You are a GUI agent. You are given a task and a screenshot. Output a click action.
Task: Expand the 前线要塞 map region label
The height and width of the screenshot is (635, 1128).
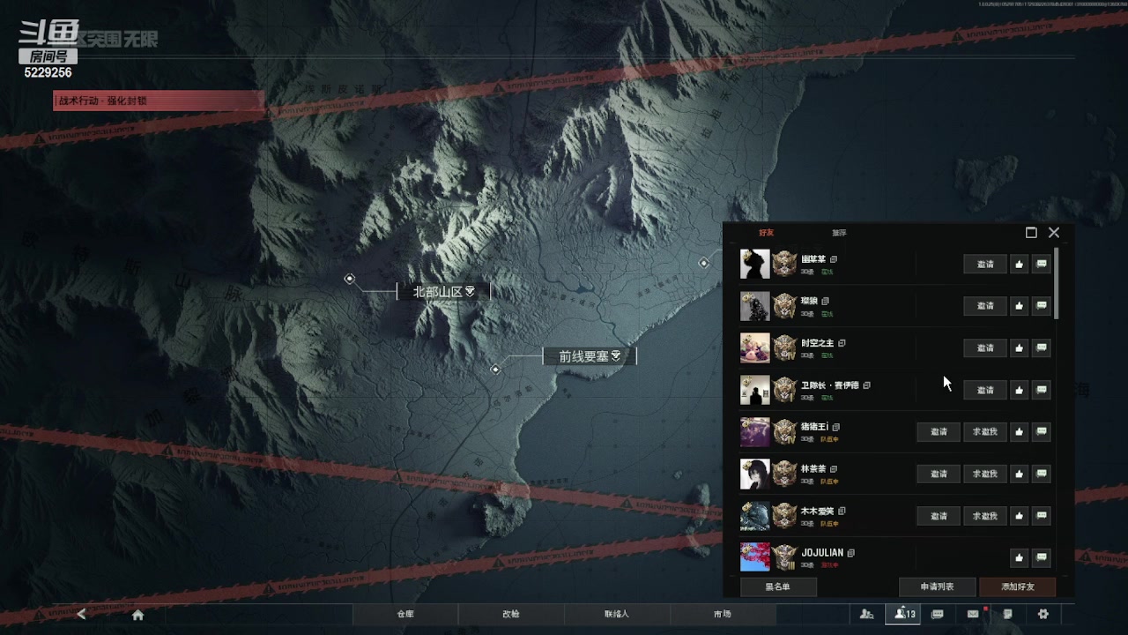point(590,356)
